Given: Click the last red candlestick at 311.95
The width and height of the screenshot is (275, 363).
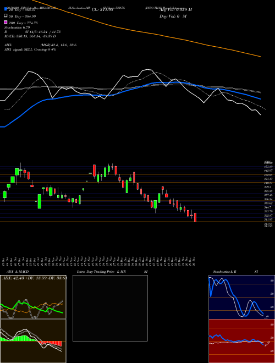Looking at the screenshot, I should (x=195, y=218).
